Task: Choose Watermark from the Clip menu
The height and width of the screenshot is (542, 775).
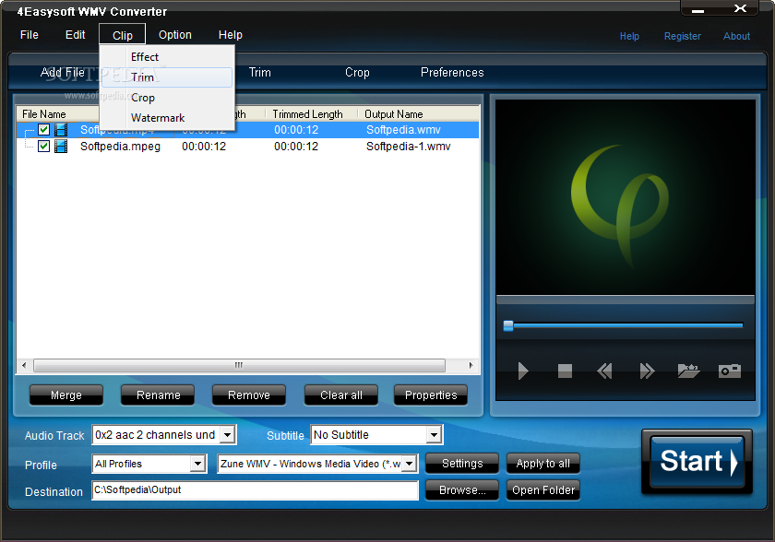Action: pyautogui.click(x=167, y=118)
